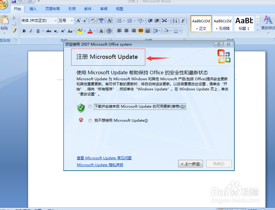
Task: Click the Character Shading icon
Action: pos(101,31)
